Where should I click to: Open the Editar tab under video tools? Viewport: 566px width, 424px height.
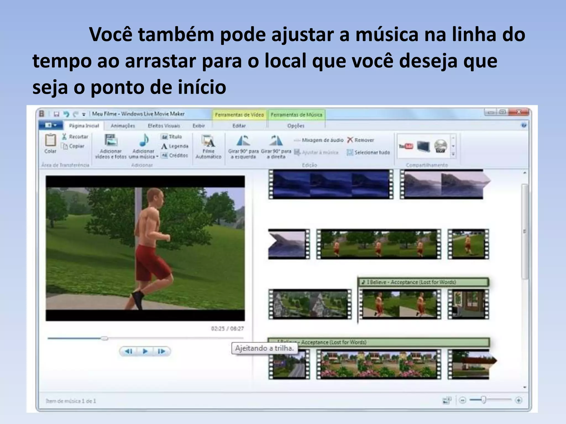(239, 126)
